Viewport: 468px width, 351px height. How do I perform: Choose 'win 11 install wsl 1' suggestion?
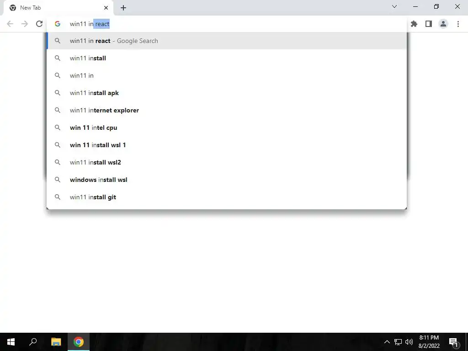tap(227, 145)
